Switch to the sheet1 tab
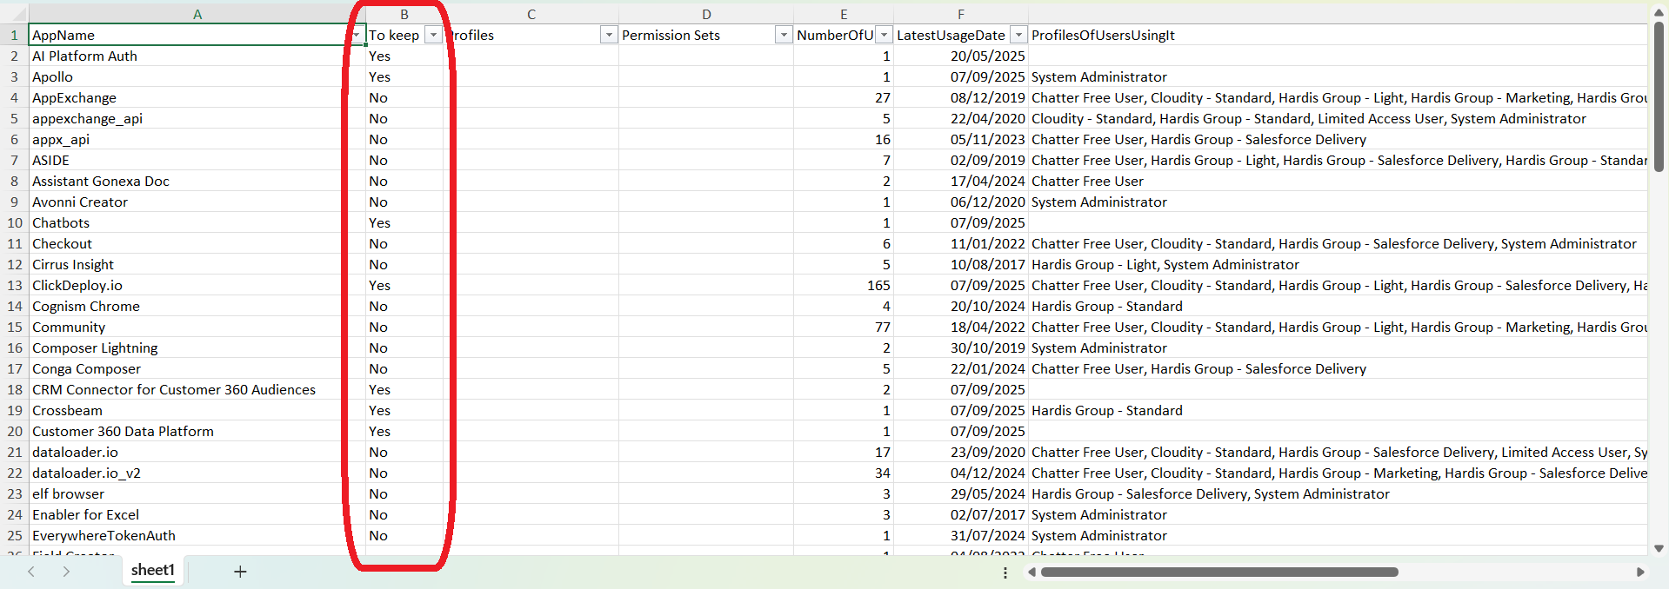 tap(153, 571)
